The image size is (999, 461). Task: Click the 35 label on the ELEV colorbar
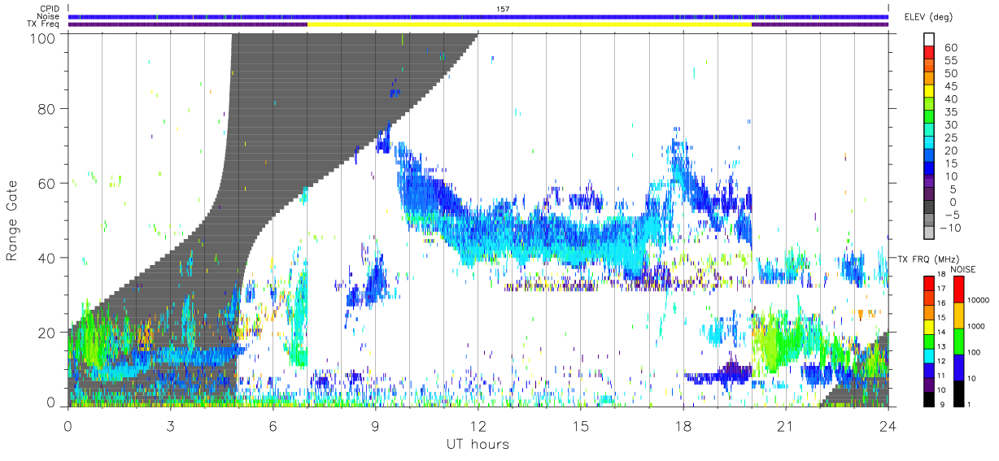point(950,112)
